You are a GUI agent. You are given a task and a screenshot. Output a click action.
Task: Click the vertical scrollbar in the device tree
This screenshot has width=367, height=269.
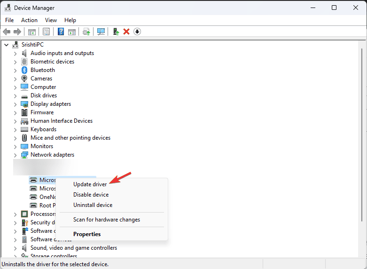point(362,134)
